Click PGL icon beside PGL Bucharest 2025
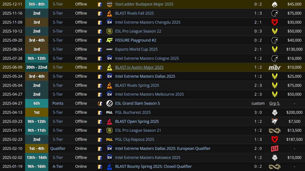This screenshot has width=305, height=171. tap(109, 112)
